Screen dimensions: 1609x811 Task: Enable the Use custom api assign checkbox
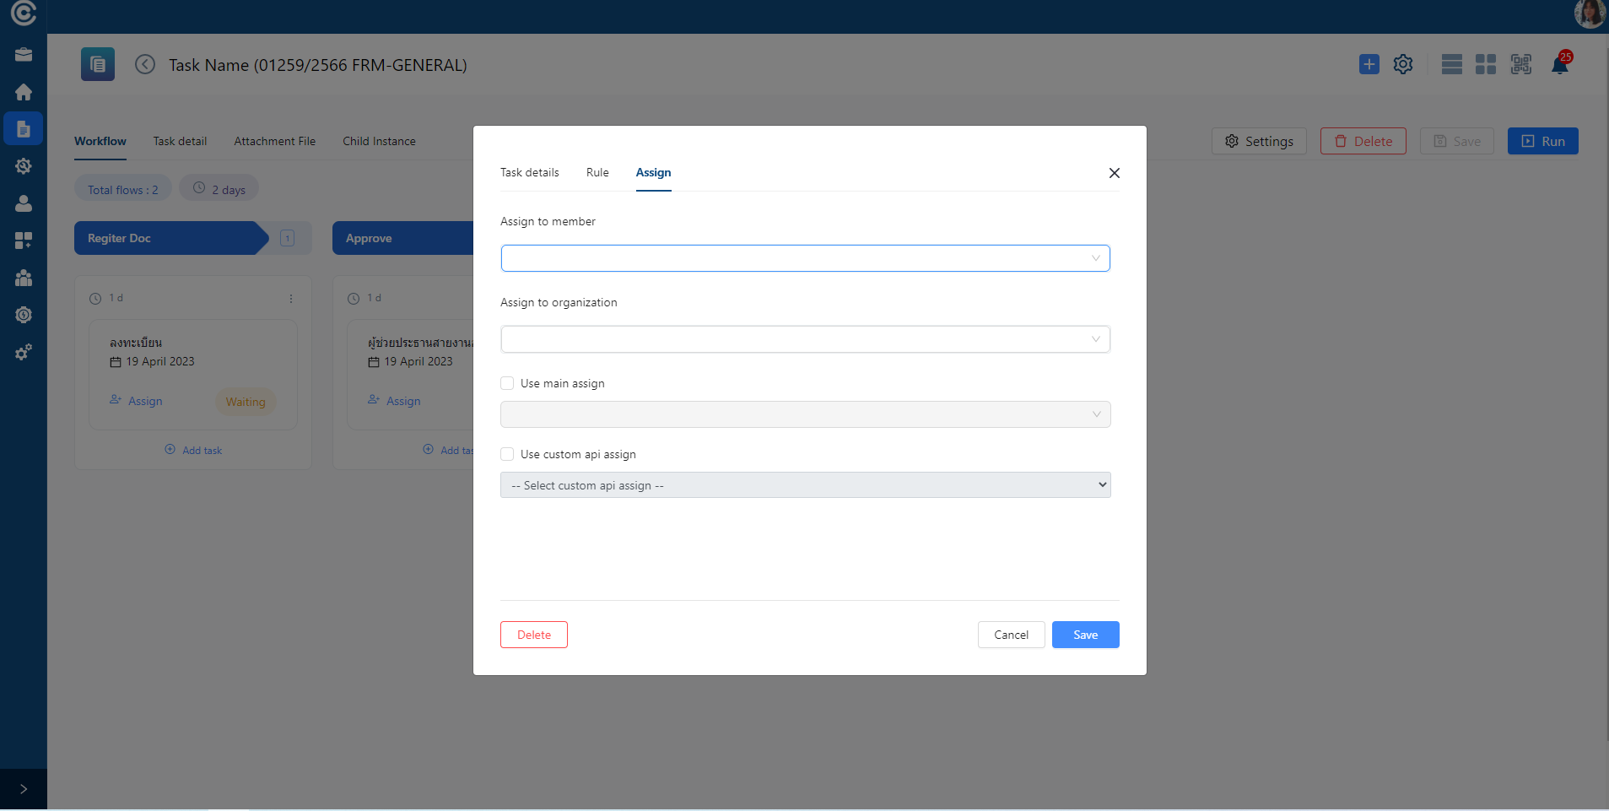click(507, 454)
